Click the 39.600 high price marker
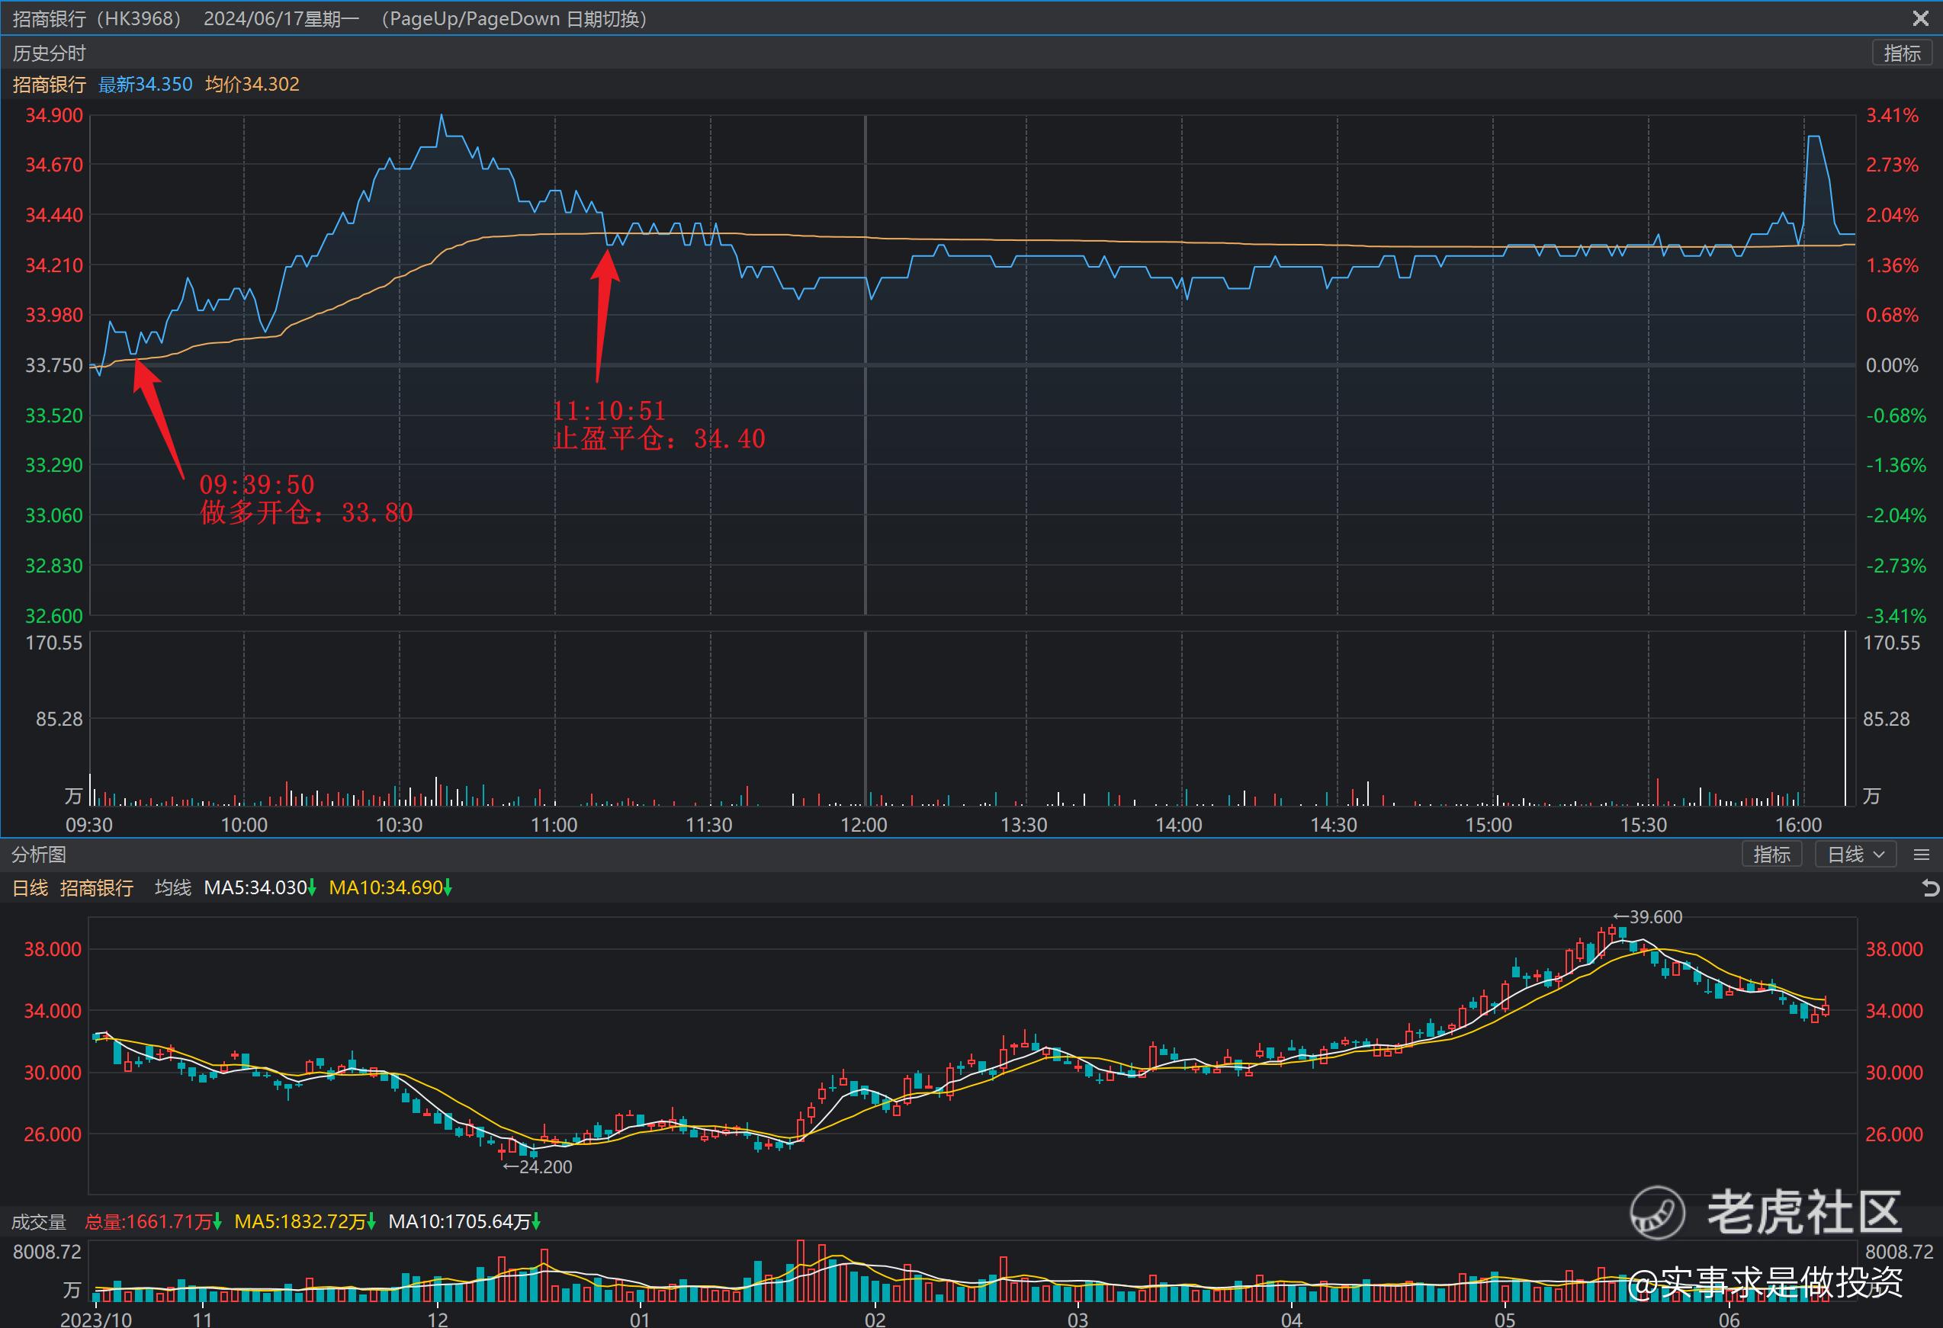Screen dimensions: 1943x1328 coord(1647,917)
